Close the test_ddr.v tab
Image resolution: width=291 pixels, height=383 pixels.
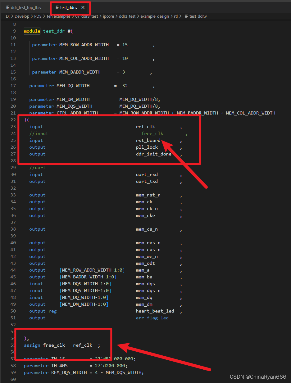83,7
